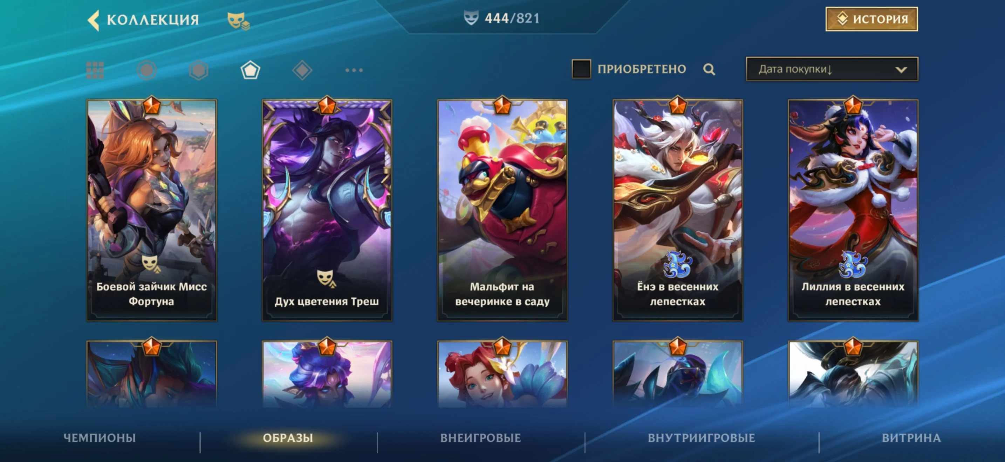Open Лиллия в весенних лепестках card
This screenshot has width=1005, height=462.
click(853, 210)
